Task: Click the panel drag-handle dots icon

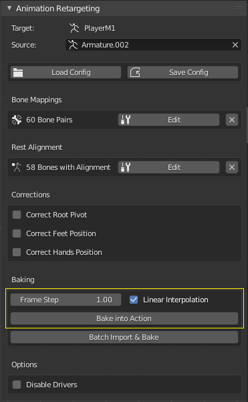Action: coord(238,9)
